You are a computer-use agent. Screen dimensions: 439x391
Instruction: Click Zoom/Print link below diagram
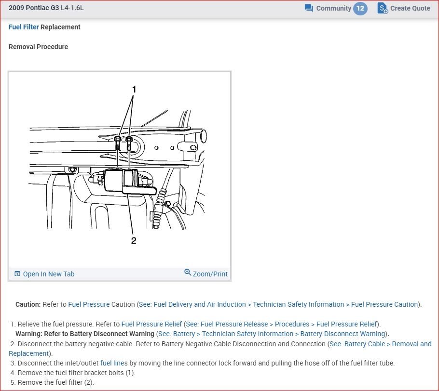210,274
